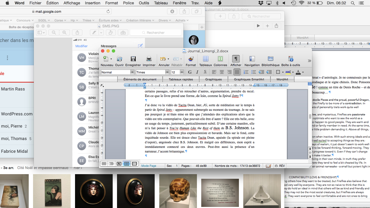Open the Bibliothèque media browser

tap(270, 59)
